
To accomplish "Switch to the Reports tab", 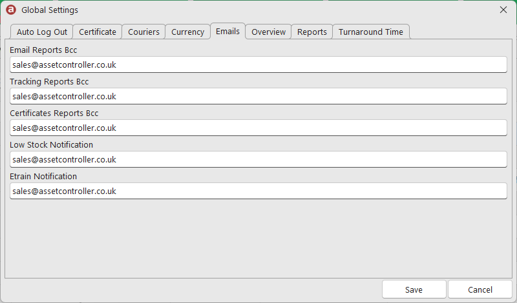I will coord(312,32).
